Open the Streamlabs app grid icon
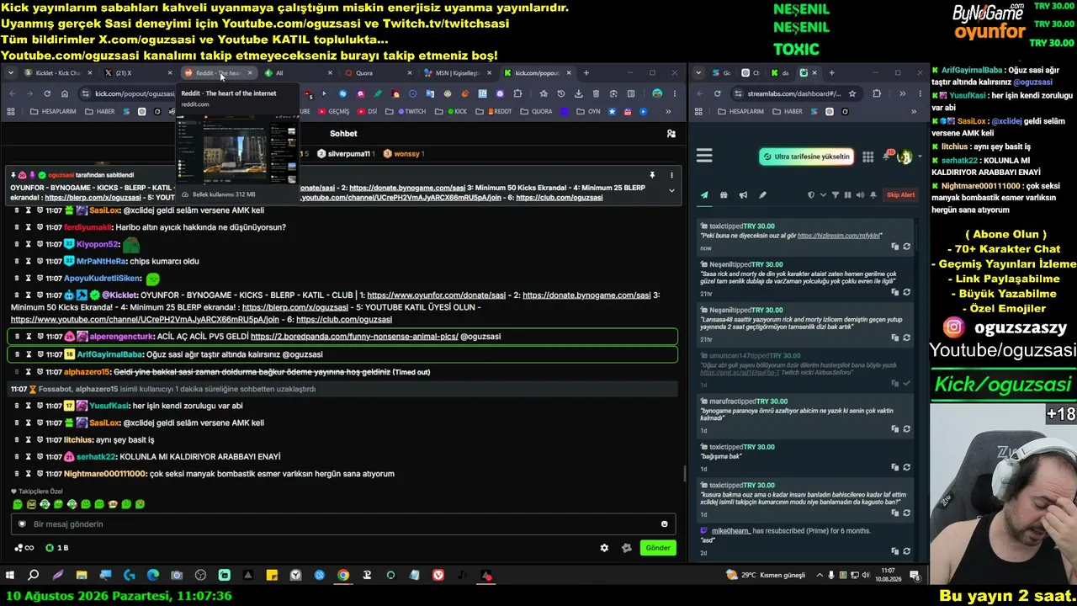Viewport: 1077px width, 606px height. click(867, 157)
